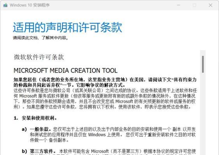Viewport: 219px width, 155px height.
Task: Click the heading 适用的声明和许可条款
Action: (x=67, y=27)
